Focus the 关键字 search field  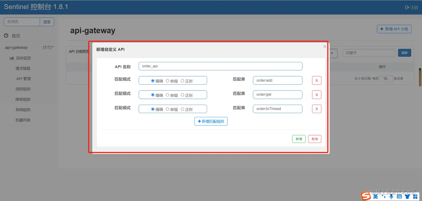point(369,53)
